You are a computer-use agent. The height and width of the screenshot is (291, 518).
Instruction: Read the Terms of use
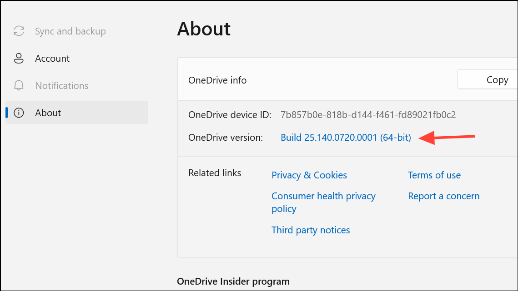434,175
